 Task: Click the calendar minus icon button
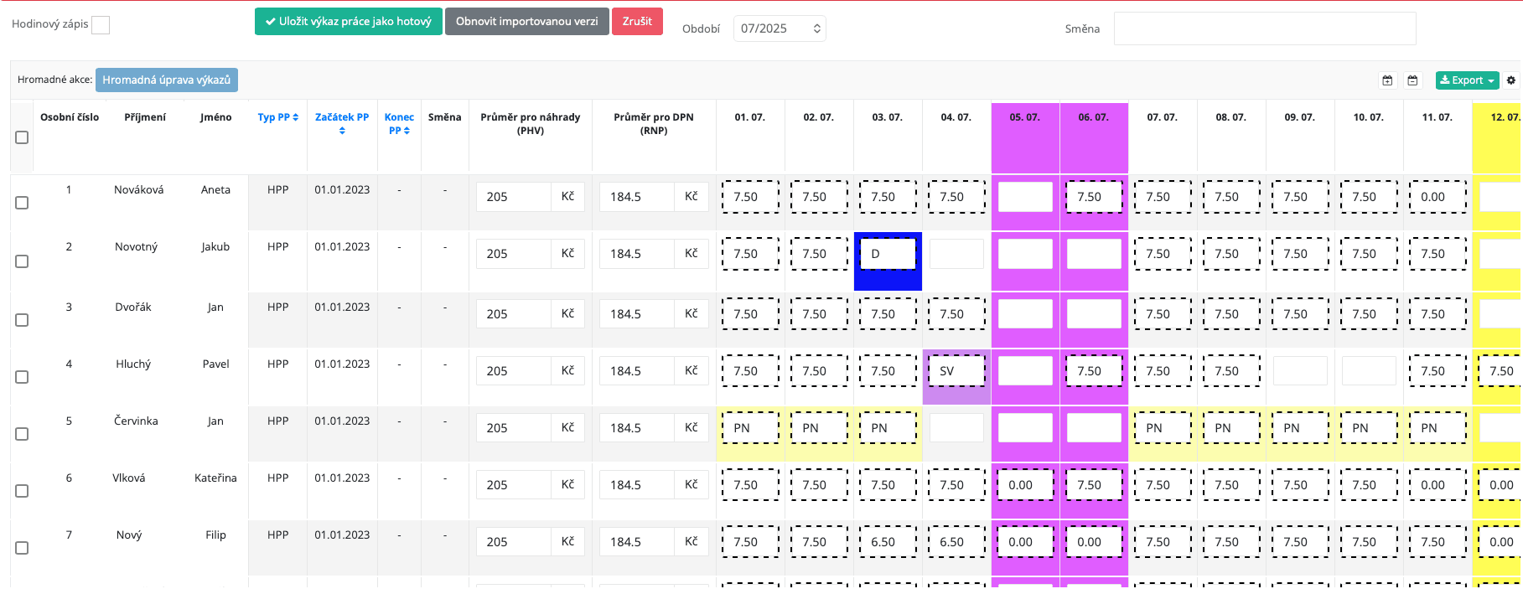point(1412,80)
